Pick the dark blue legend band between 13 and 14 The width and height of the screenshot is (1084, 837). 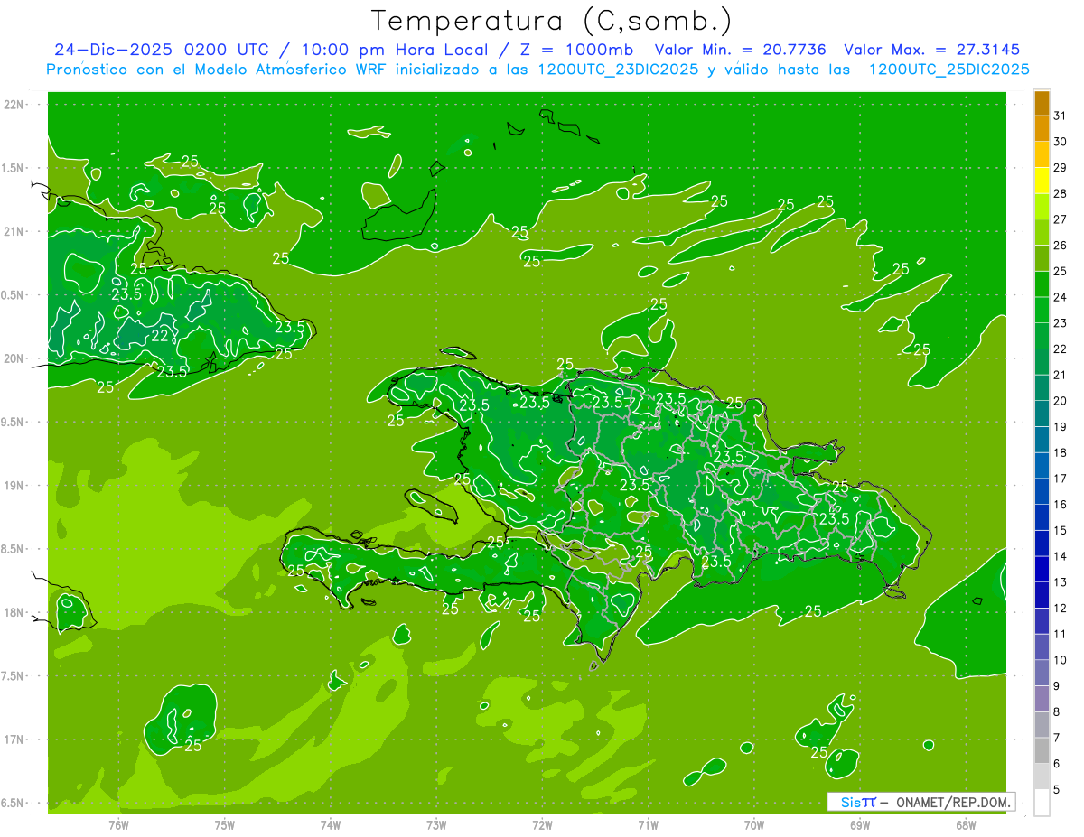click(x=1042, y=570)
